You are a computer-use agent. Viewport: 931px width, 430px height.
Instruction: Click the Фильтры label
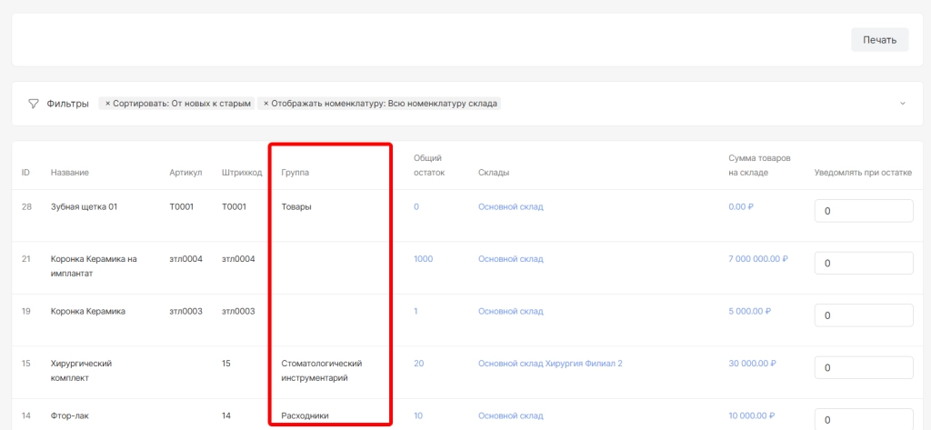tap(67, 104)
